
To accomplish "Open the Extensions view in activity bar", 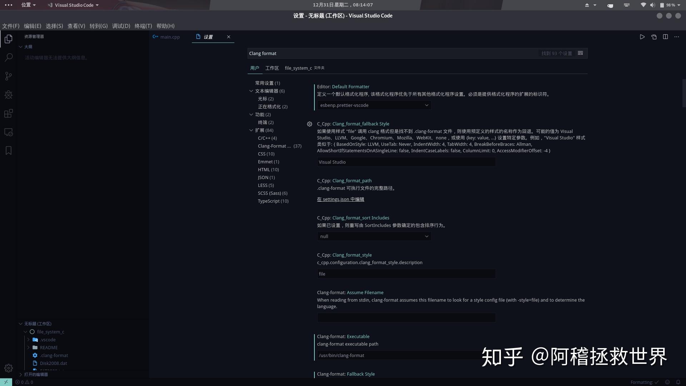I will click(x=9, y=113).
